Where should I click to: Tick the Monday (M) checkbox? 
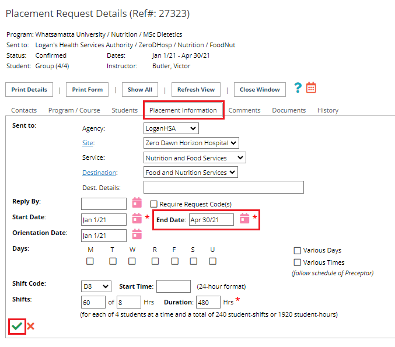[90, 261]
